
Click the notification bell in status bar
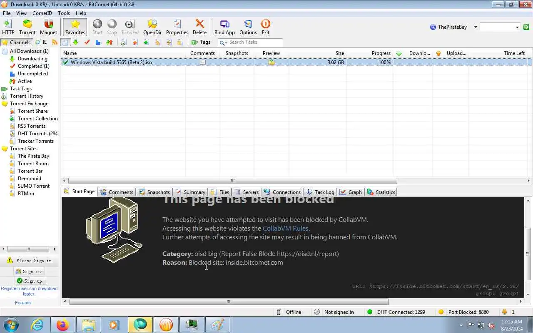tap(505, 312)
